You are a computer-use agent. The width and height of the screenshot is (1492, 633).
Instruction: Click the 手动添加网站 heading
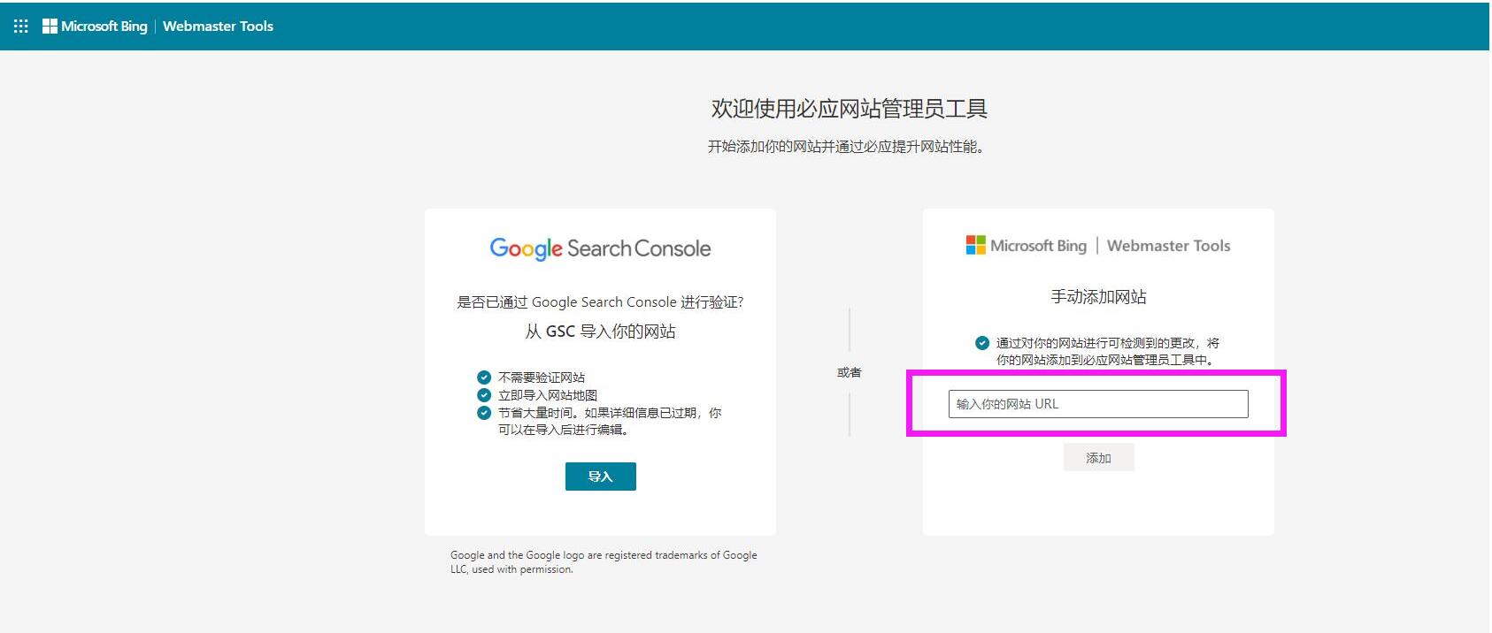click(1098, 297)
